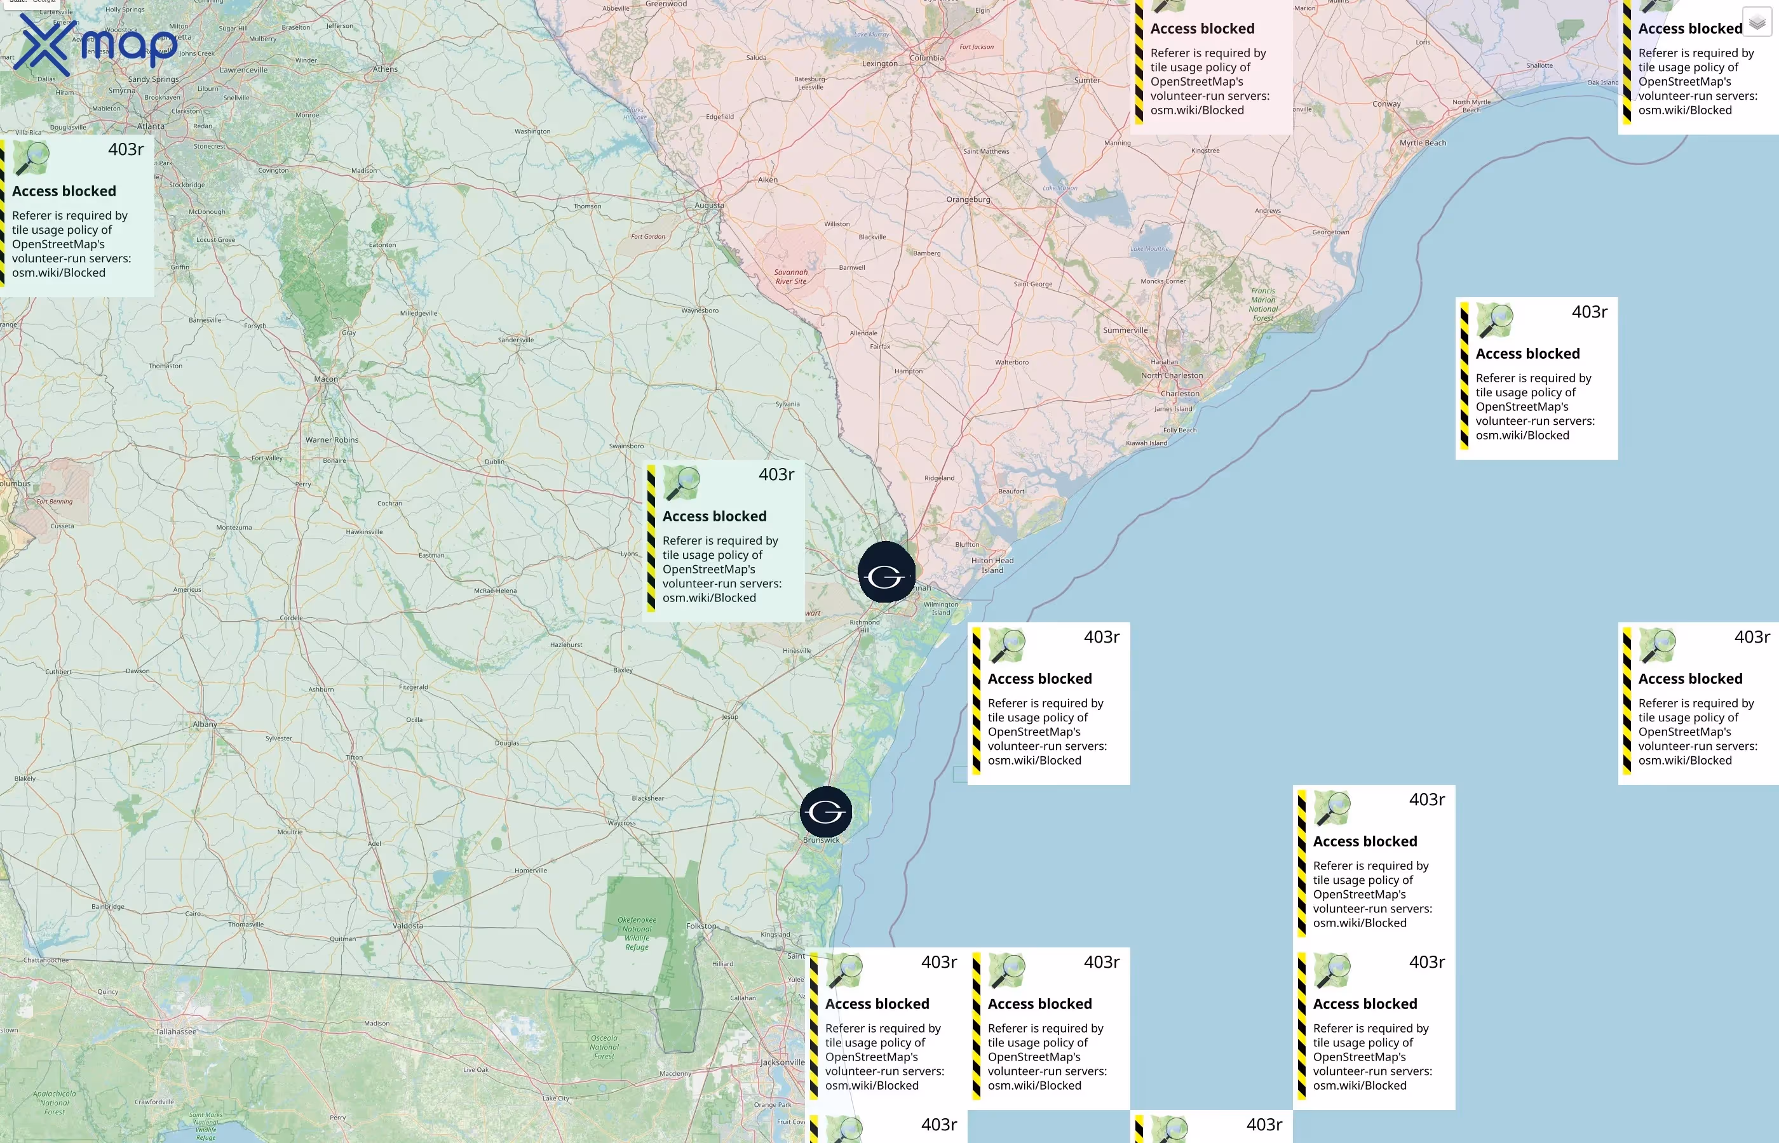1779x1143 pixels.
Task: Click the Aiken city label
Action: pos(768,180)
